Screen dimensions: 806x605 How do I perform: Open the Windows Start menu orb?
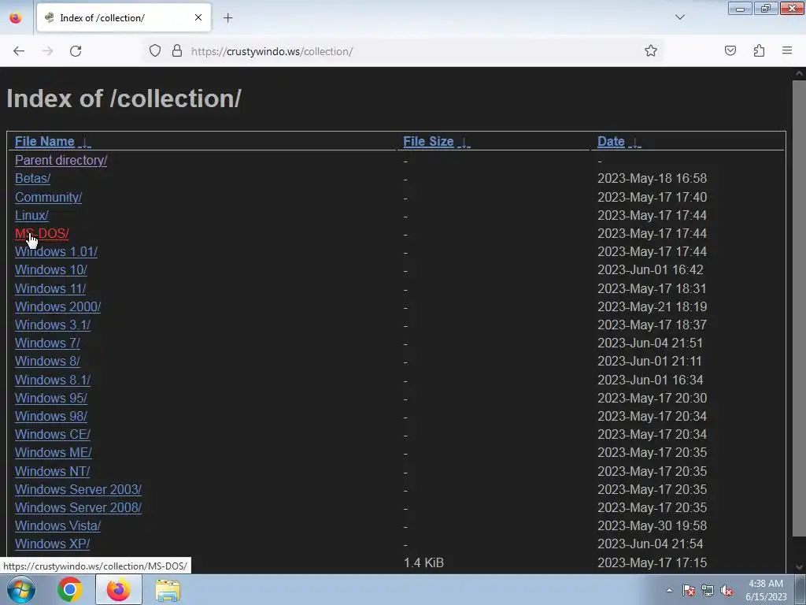coord(20,589)
